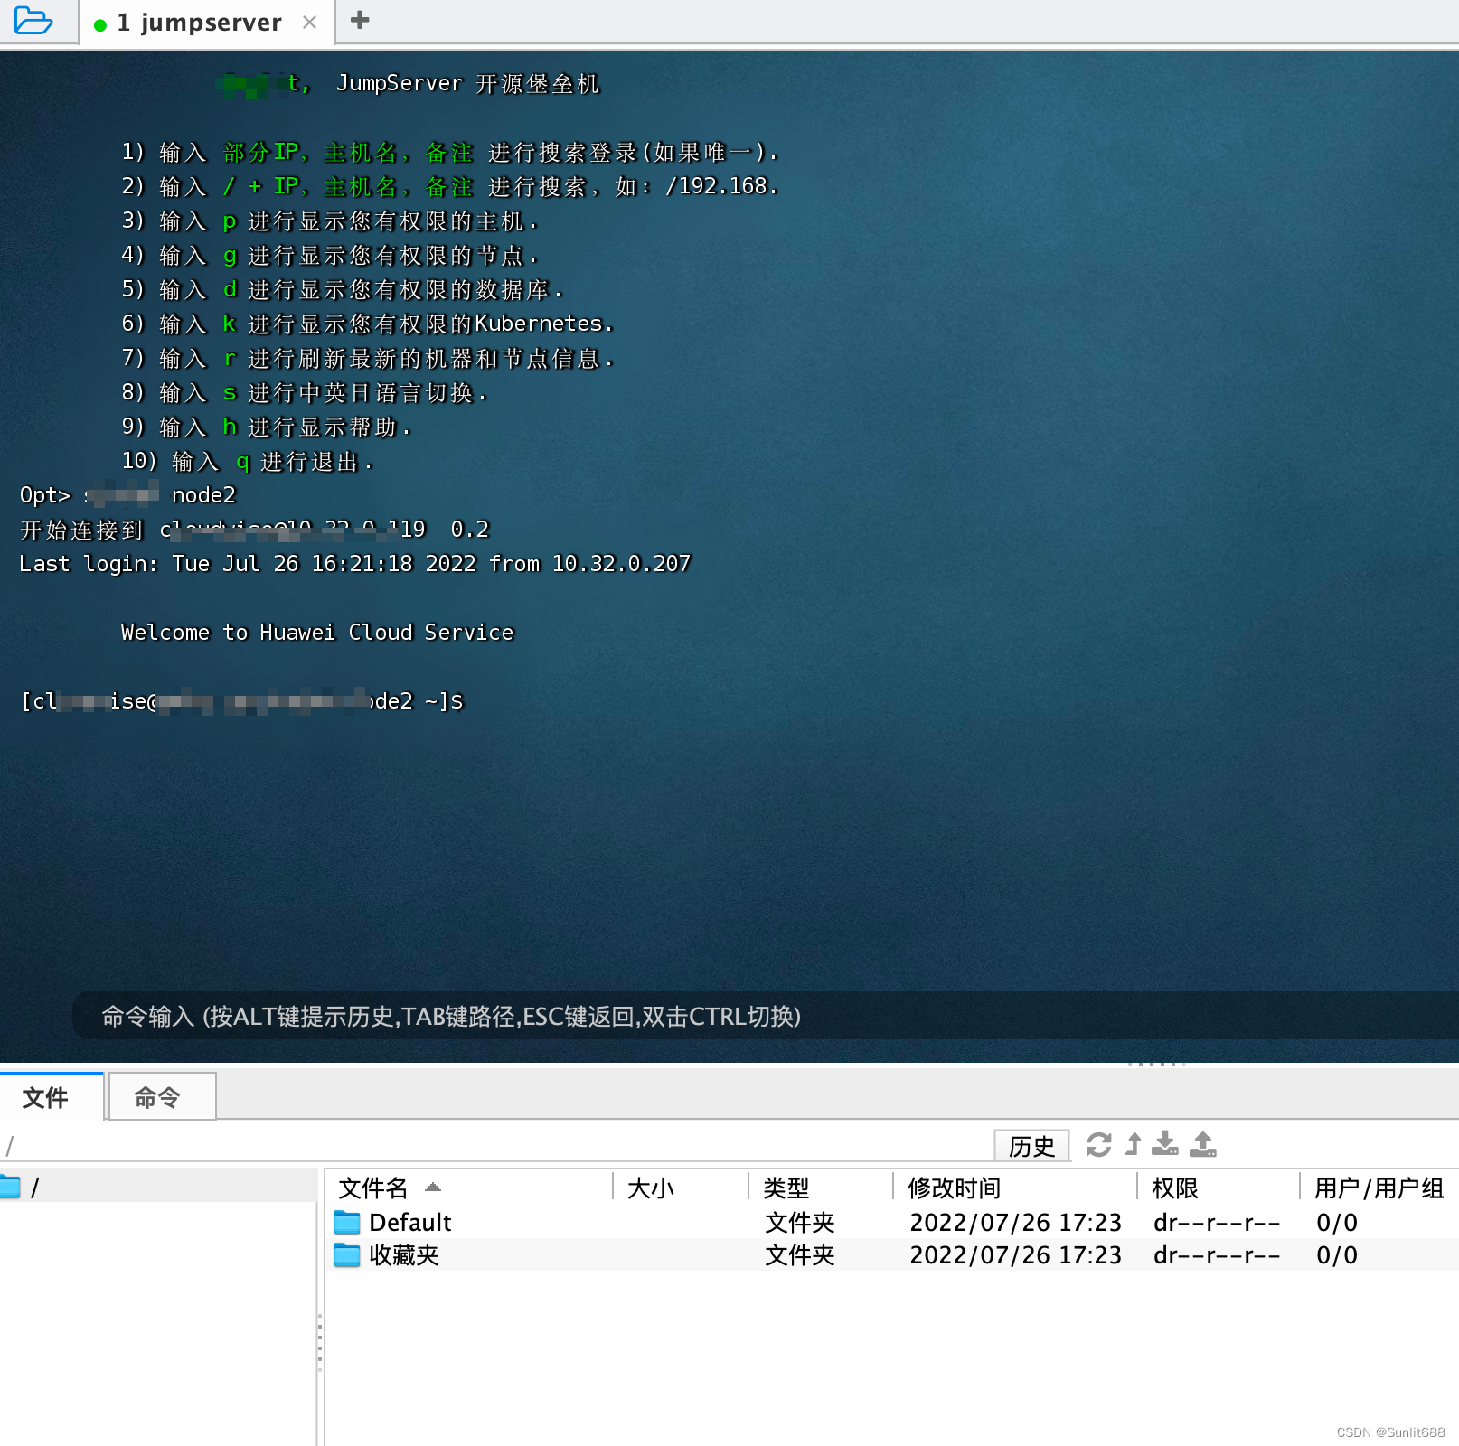Click the Default folder icon

tap(347, 1223)
